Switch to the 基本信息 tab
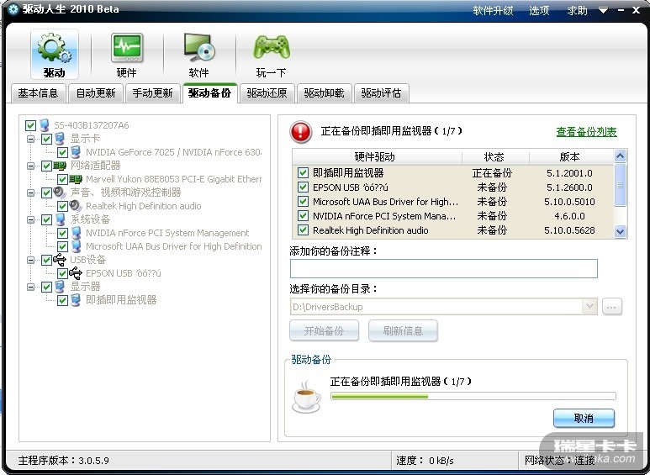 (38, 92)
